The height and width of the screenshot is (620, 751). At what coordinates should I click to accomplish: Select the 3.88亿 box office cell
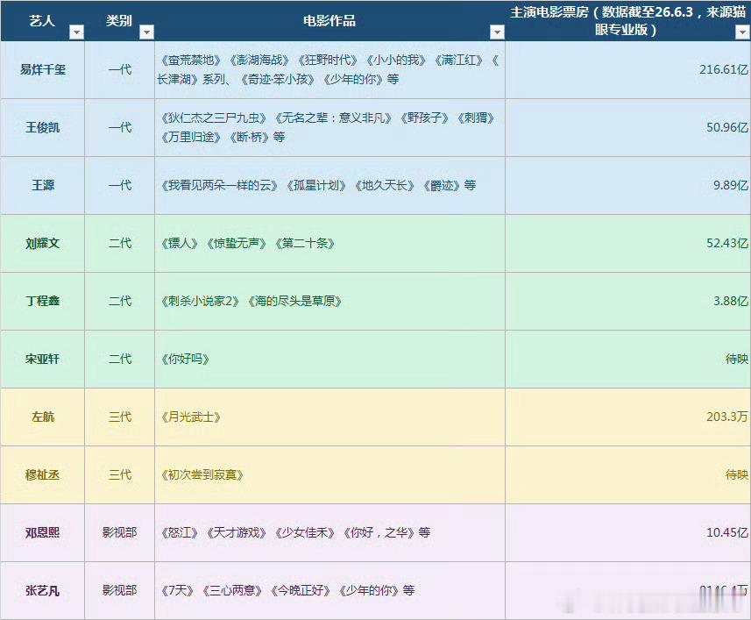coord(628,302)
